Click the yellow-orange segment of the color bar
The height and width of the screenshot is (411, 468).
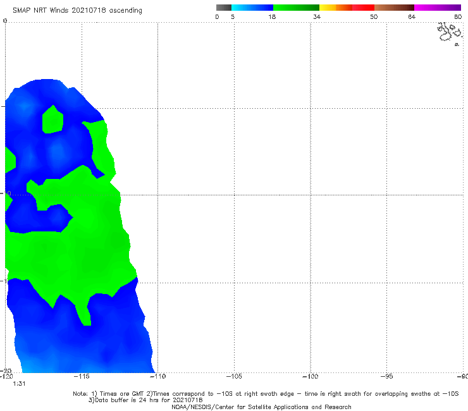point(335,8)
